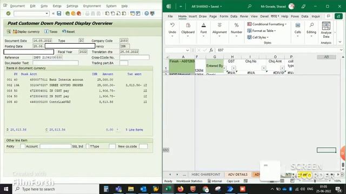Image resolution: width=346 pixels, height=194 pixels.
Task: Click the Insert Function fx icon
Action: [211, 50]
